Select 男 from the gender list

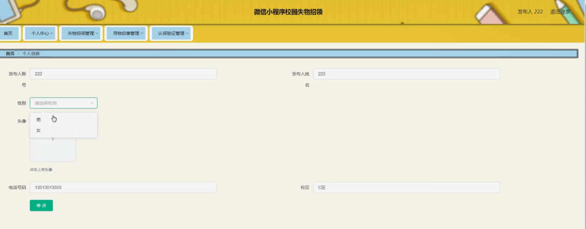39,120
